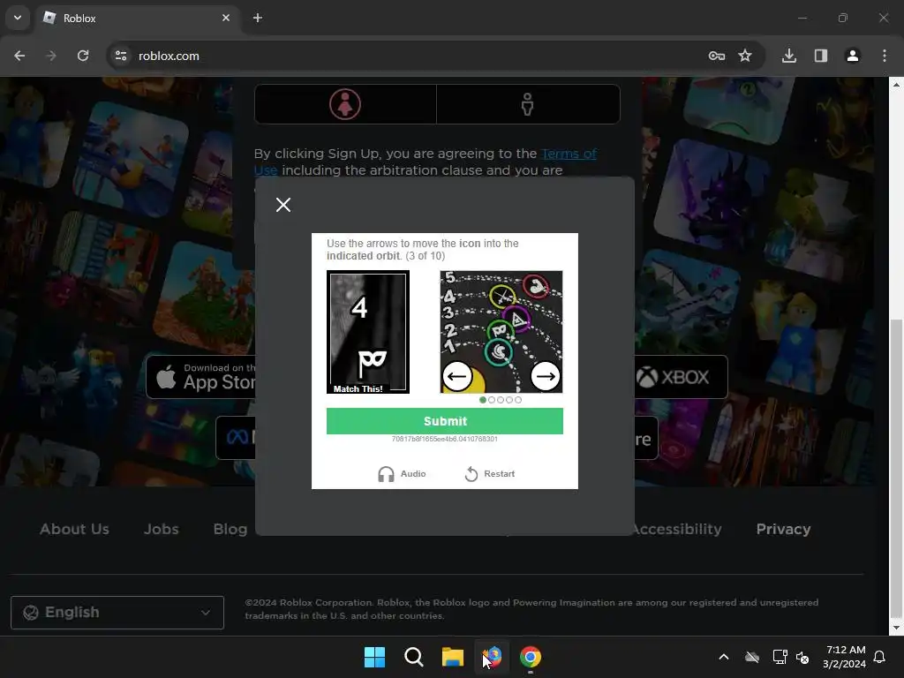This screenshot has height=678, width=904.
Task: Toggle the Chrome side panel
Action: pyautogui.click(x=821, y=56)
